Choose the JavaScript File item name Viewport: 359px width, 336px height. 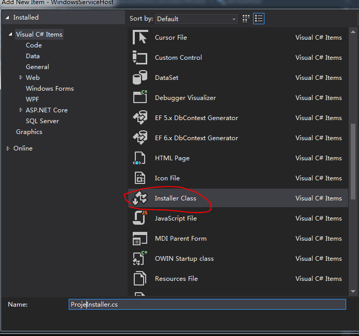[x=176, y=219]
